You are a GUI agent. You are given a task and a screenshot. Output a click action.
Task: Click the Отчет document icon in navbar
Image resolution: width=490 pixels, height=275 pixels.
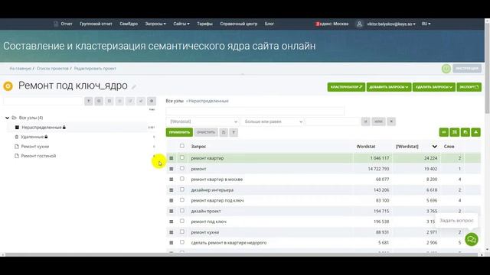click(x=56, y=24)
